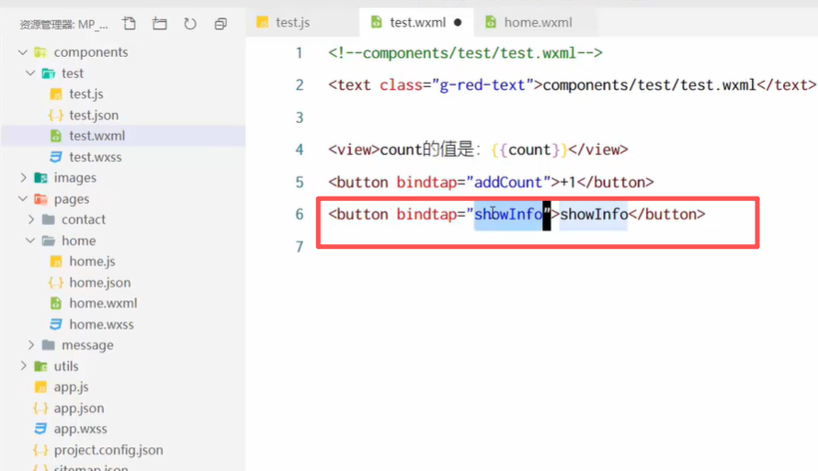This screenshot has width=818, height=471.
Task: Collapse the pages folder chevron
Action: pyautogui.click(x=22, y=199)
